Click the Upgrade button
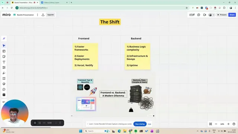Image resolution: width=238 pixels, height=134 pixels. point(51,15)
